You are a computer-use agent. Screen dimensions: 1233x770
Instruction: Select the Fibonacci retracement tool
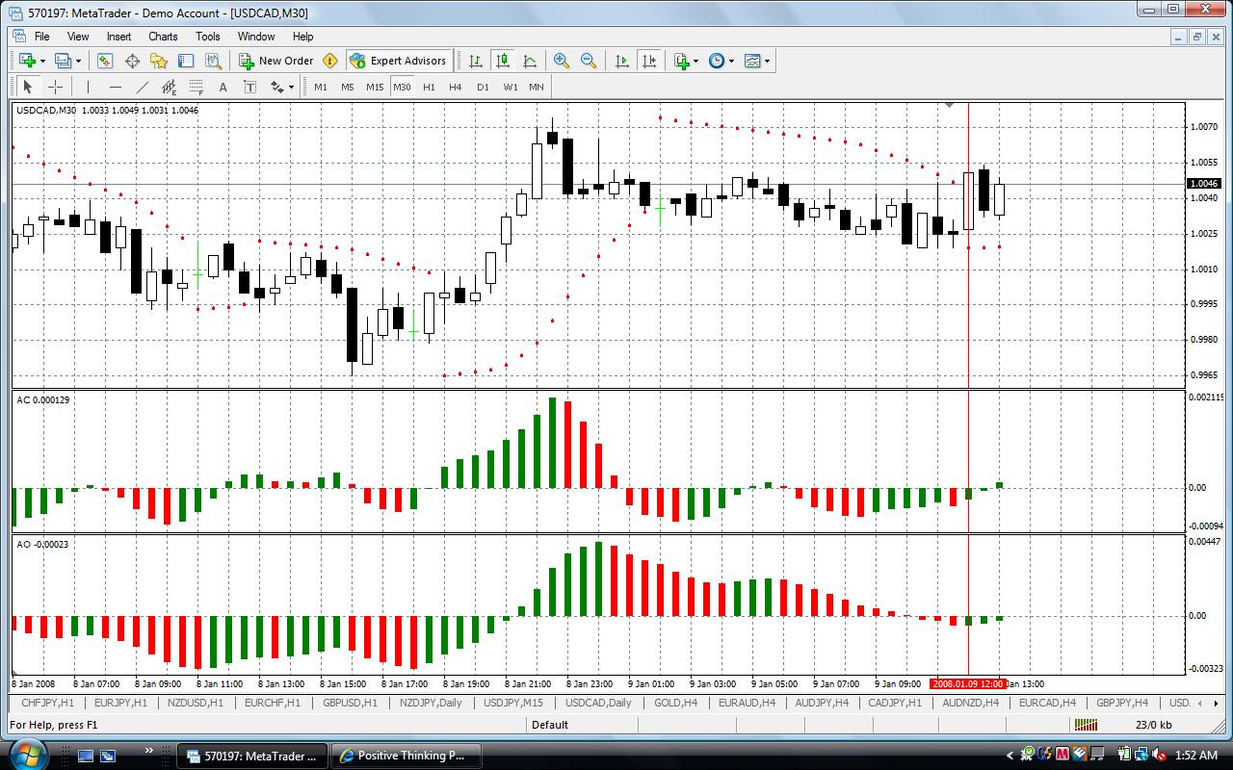[x=196, y=87]
